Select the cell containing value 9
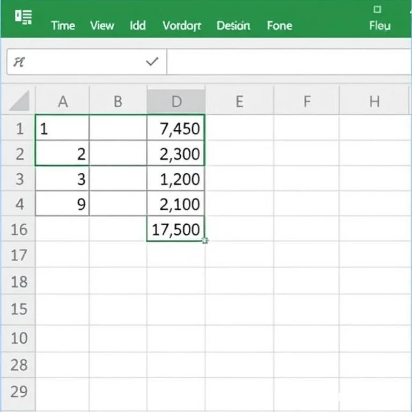Viewport: 412px width, 412px height. [63, 204]
